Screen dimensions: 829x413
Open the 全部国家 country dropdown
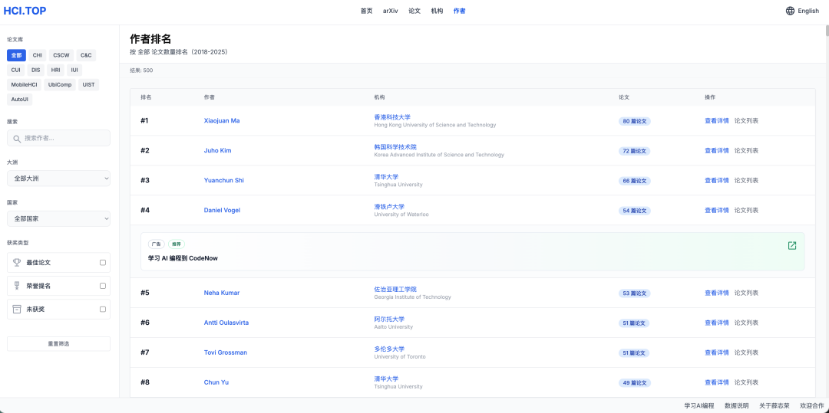(58, 218)
